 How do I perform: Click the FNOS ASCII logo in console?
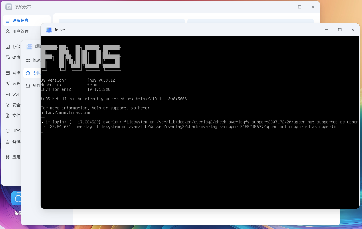tap(81, 58)
